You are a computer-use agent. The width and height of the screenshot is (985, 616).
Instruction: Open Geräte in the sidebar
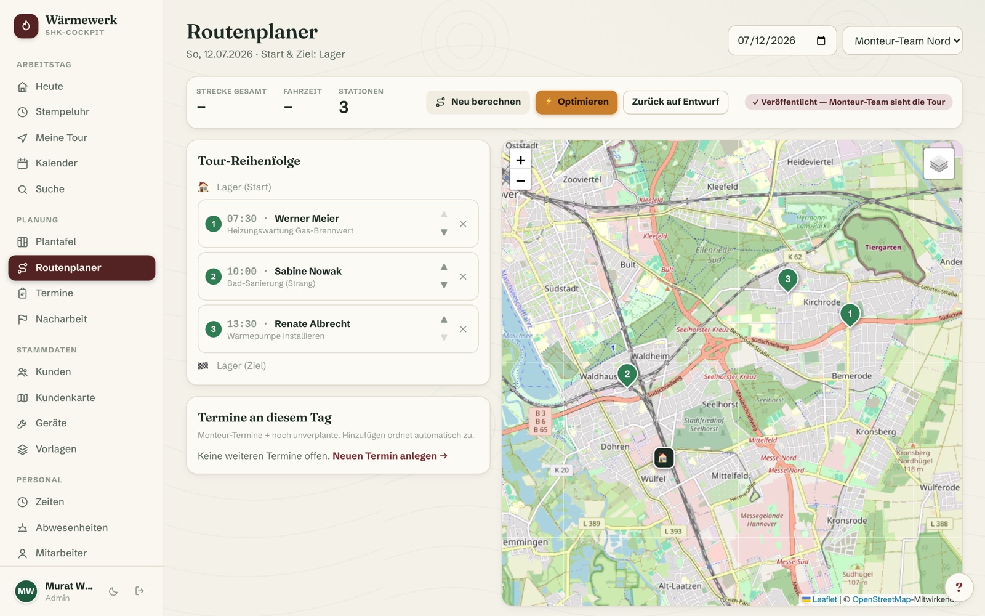(82, 423)
